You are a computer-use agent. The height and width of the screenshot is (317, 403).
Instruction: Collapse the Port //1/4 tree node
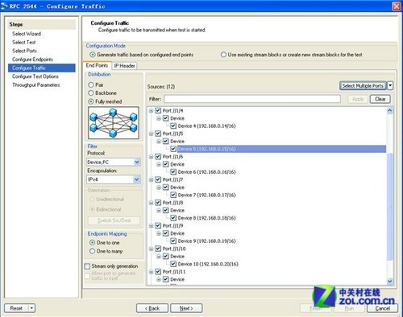point(151,110)
